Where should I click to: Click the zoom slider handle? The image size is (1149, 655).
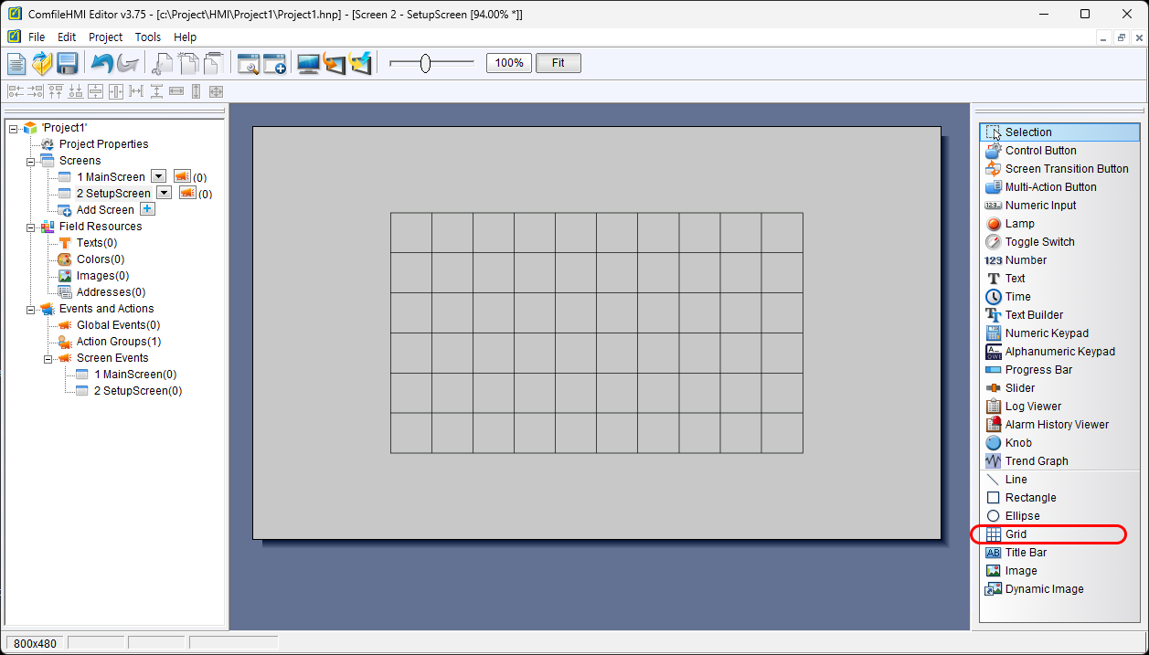425,63
